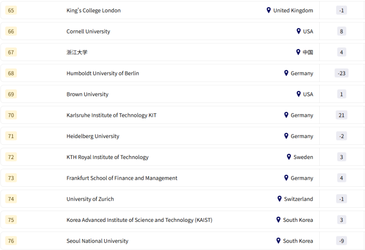Click the location pin in Cornell University row
Image resolution: width=365 pixels, height=250 pixels.
click(299, 31)
